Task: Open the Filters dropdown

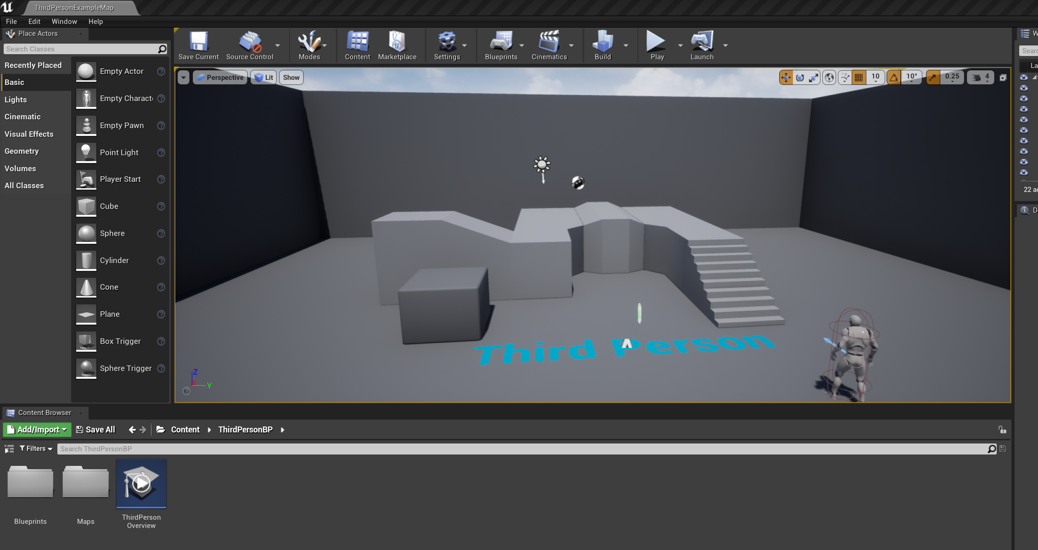Action: click(x=36, y=449)
